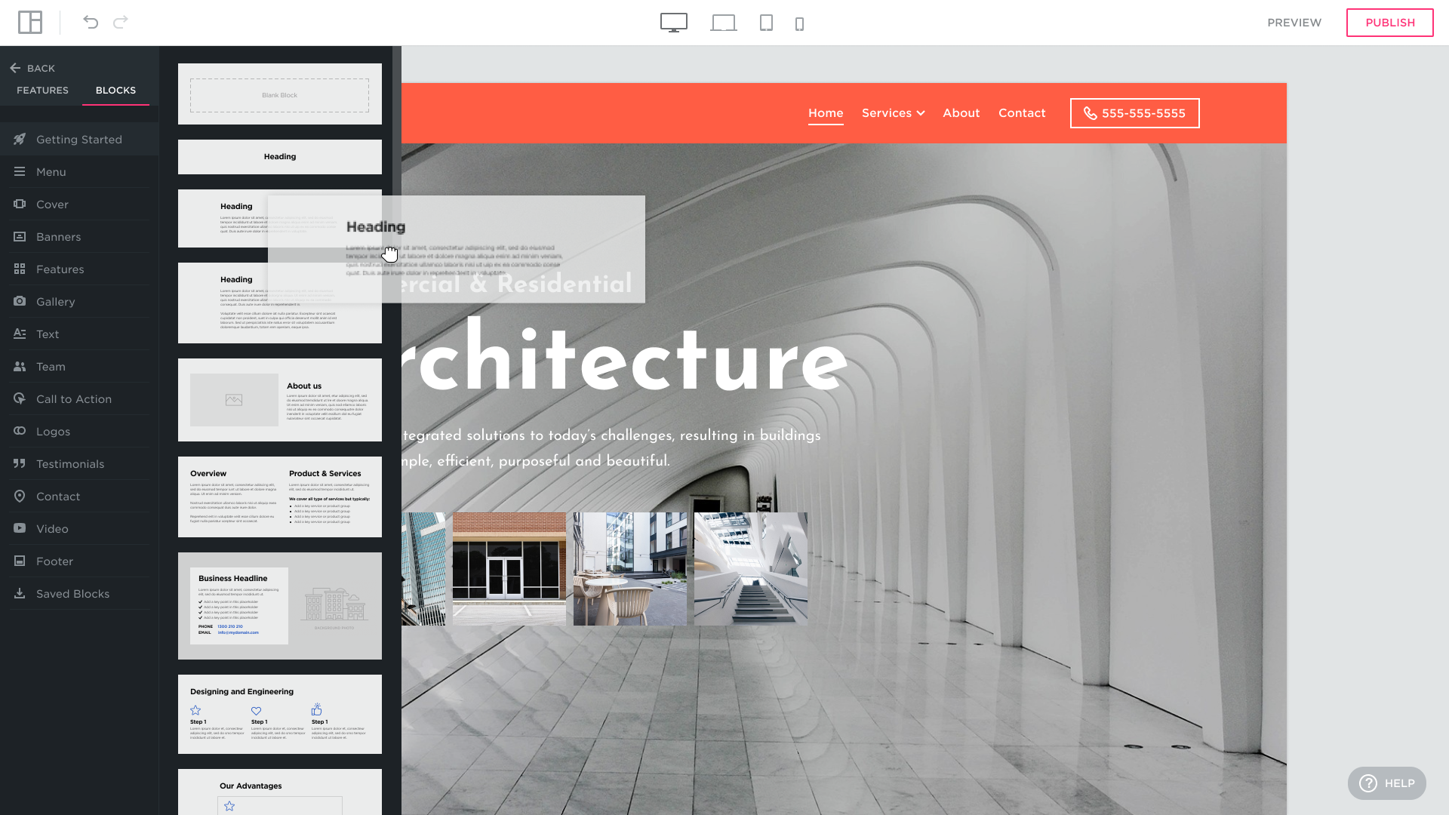1449x815 pixels.
Task: Switch to laptop device preview icon
Action: [x=723, y=23]
